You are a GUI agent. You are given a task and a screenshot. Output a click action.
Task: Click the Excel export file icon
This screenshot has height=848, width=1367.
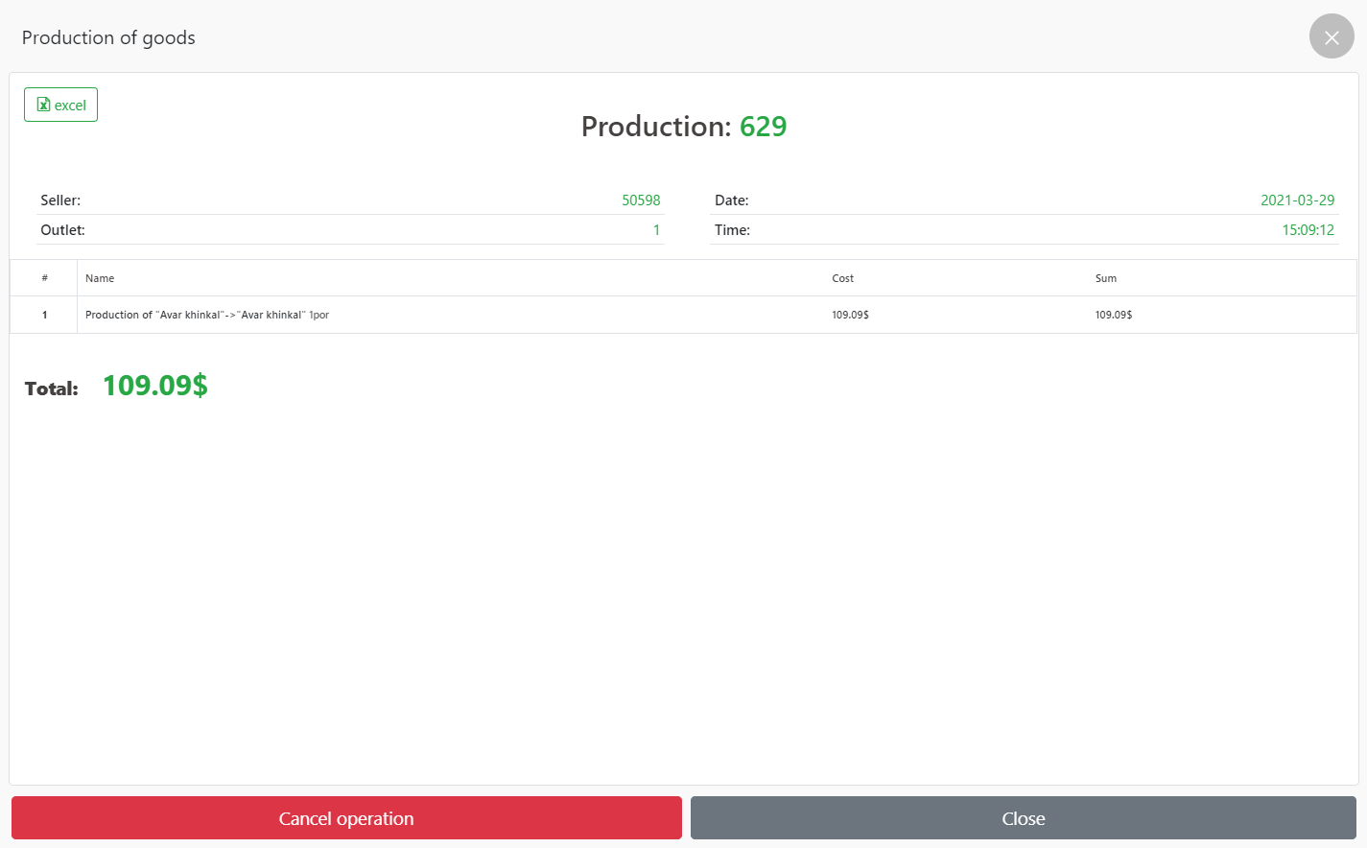click(x=43, y=105)
